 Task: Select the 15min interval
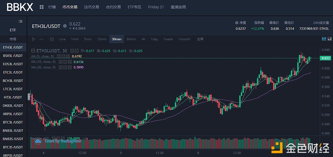coord(102,39)
